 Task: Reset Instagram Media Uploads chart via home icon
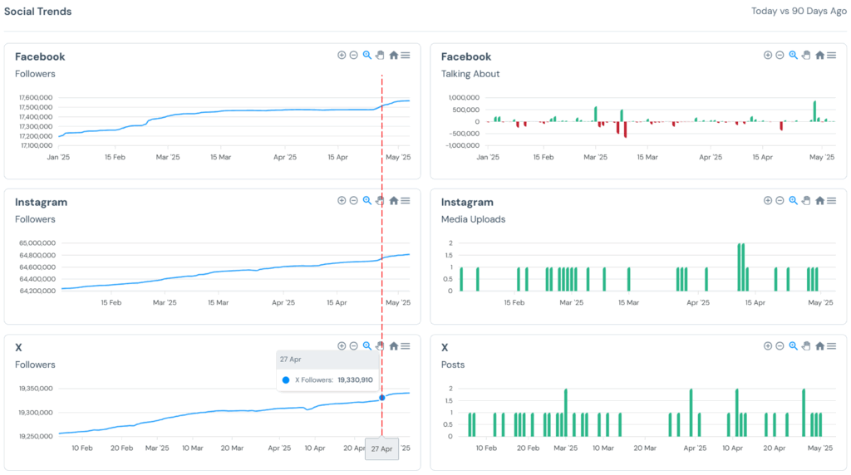[819, 201]
